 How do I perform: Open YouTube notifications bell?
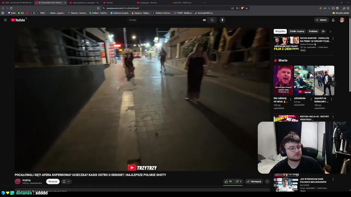pos(333,20)
